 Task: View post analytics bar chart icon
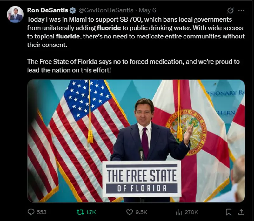click(179, 212)
